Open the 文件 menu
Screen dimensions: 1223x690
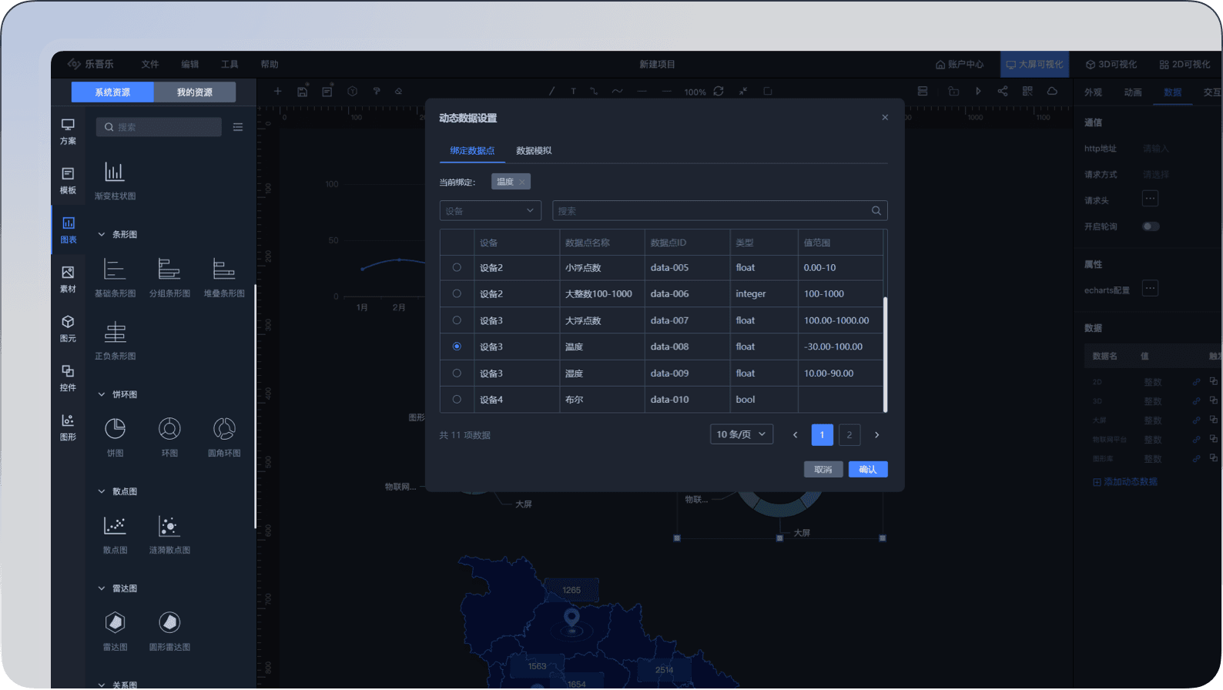[x=150, y=65]
